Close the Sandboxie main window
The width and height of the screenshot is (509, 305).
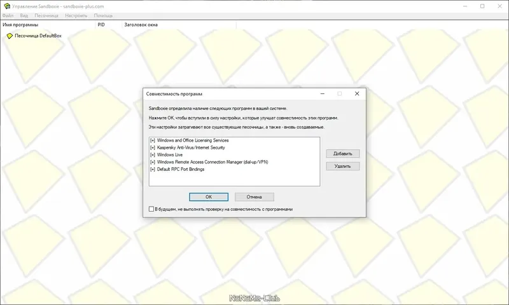500,6
